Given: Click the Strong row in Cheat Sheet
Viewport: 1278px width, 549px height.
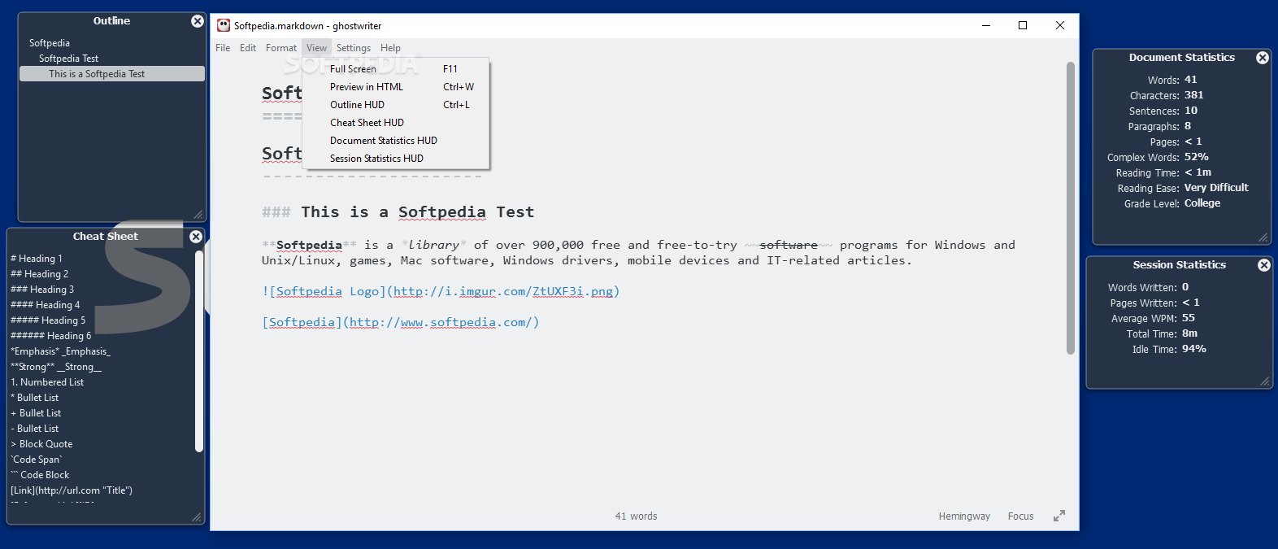Looking at the screenshot, I should point(56,367).
